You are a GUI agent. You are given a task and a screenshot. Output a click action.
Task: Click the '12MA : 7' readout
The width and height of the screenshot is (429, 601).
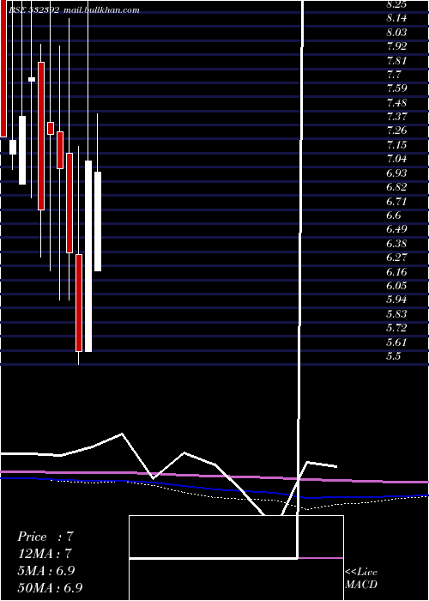point(45,554)
